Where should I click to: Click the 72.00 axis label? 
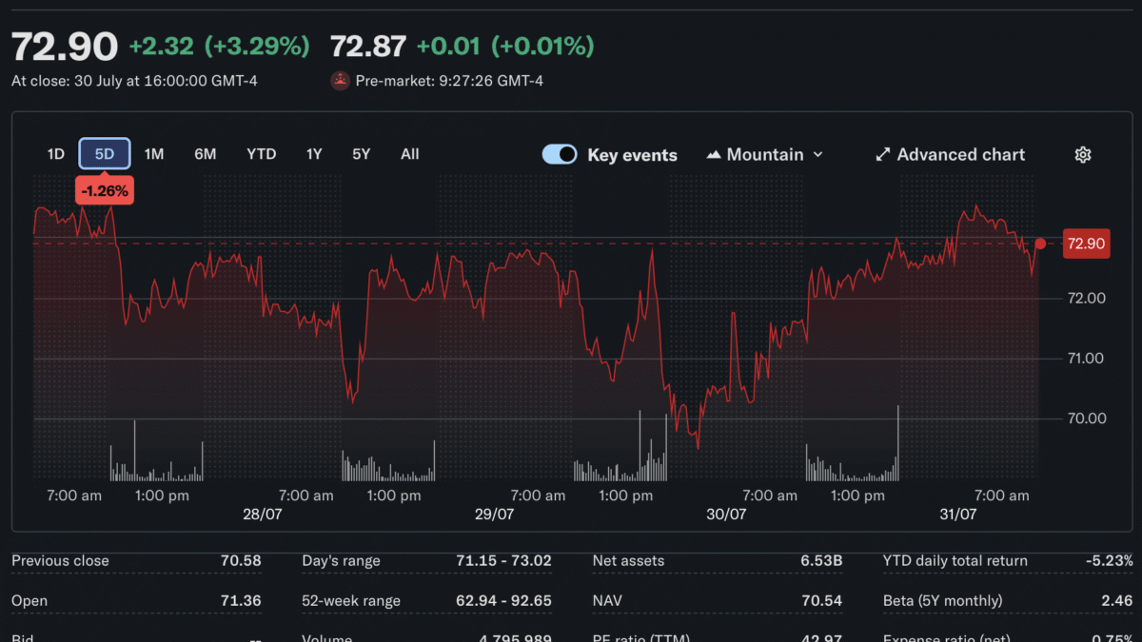(1086, 299)
